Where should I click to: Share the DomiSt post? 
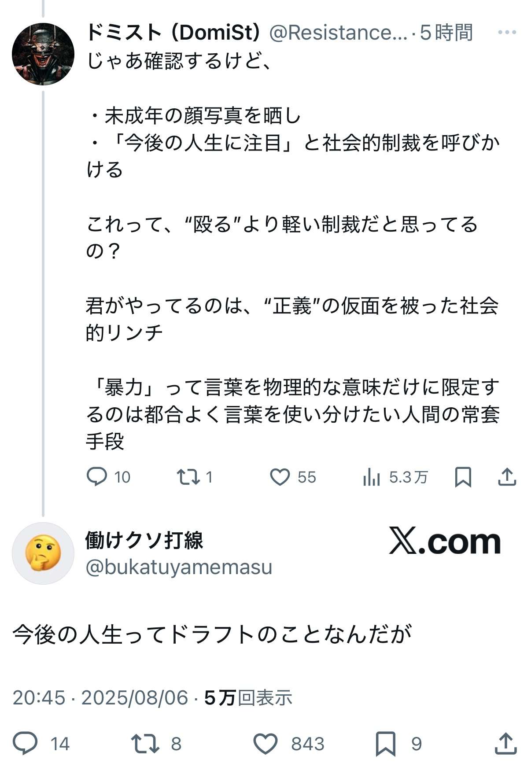(x=507, y=477)
